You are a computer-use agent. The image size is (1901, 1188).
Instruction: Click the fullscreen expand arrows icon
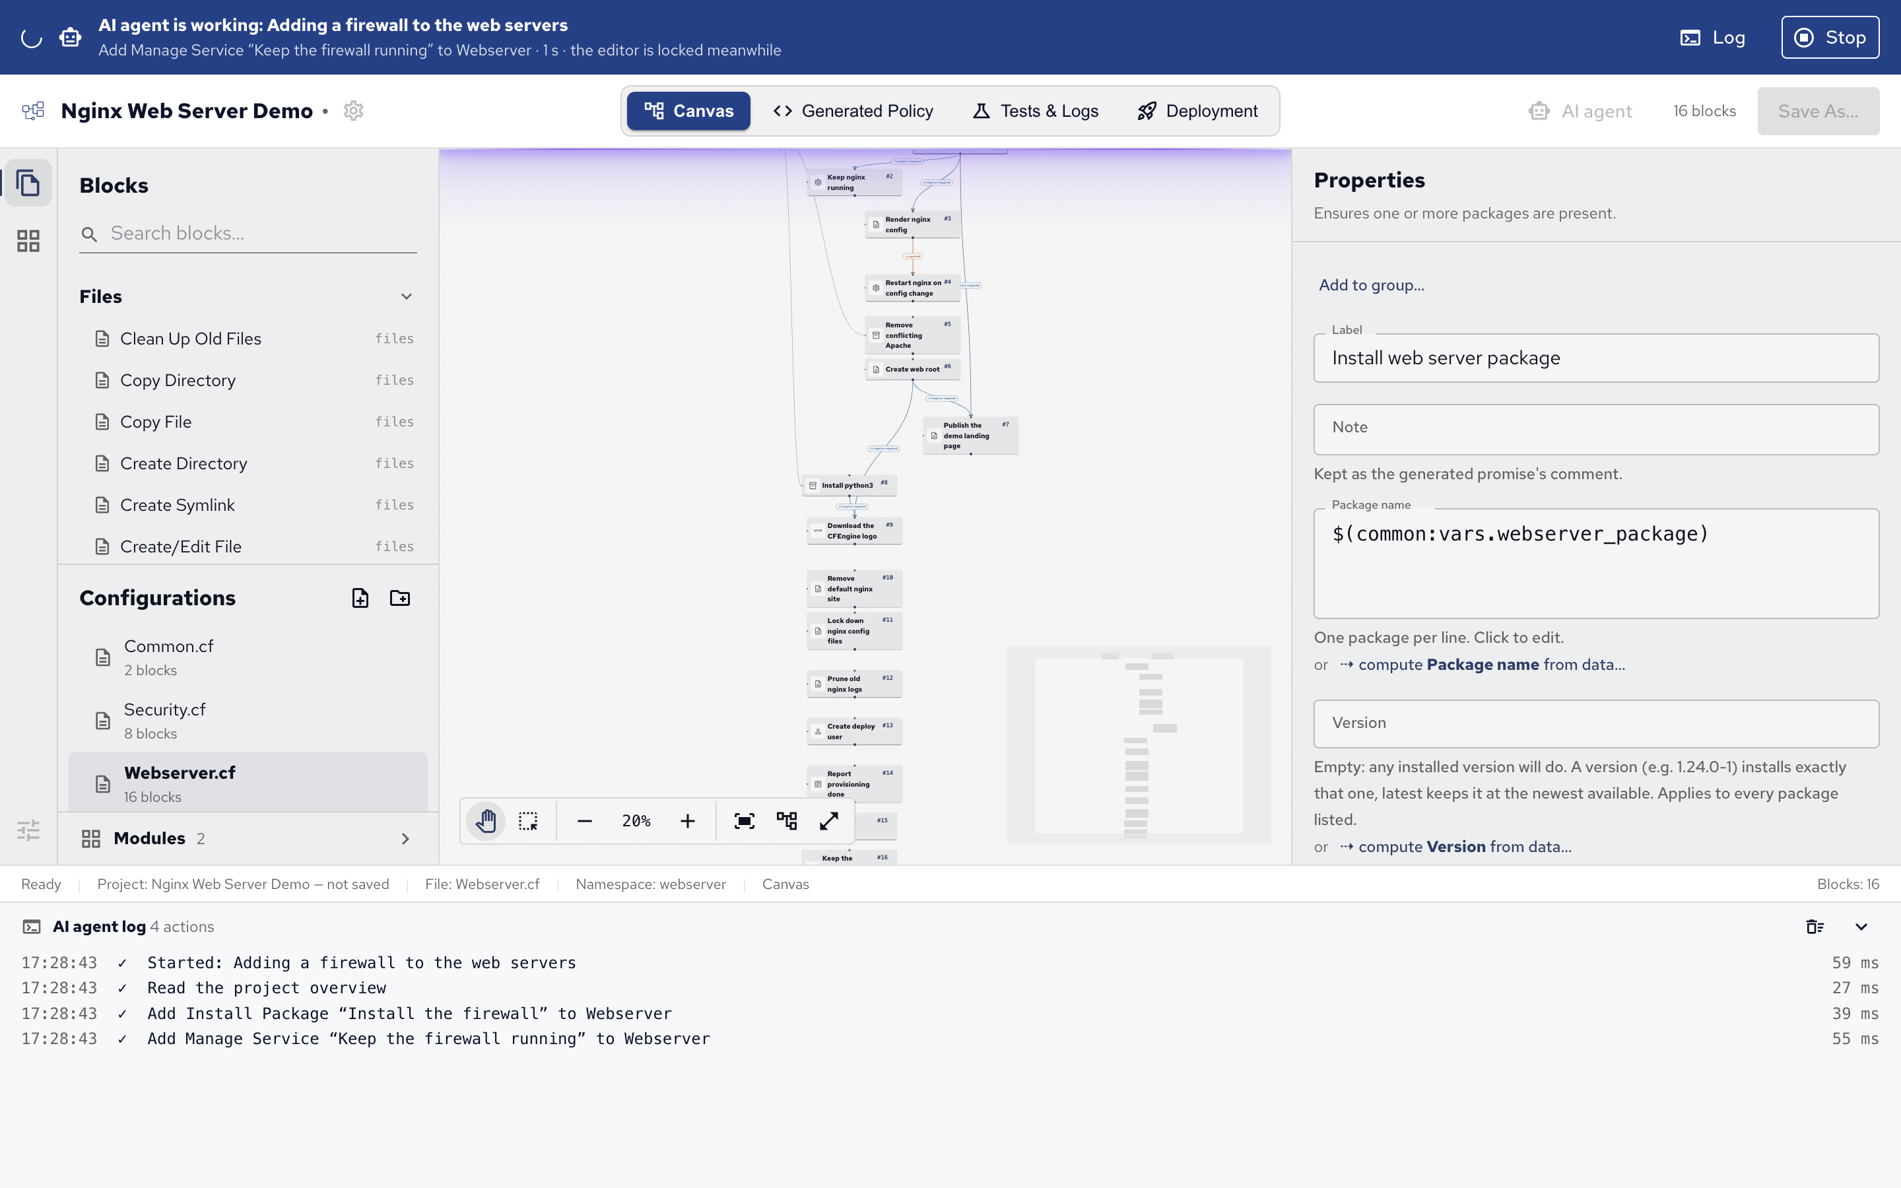(x=829, y=821)
